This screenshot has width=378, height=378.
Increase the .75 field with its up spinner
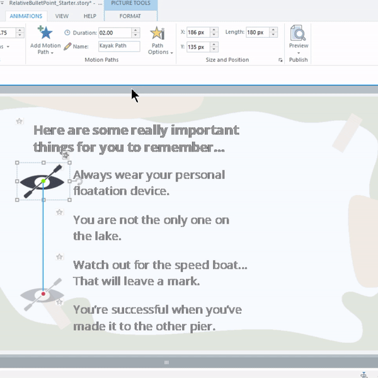pos(20,30)
